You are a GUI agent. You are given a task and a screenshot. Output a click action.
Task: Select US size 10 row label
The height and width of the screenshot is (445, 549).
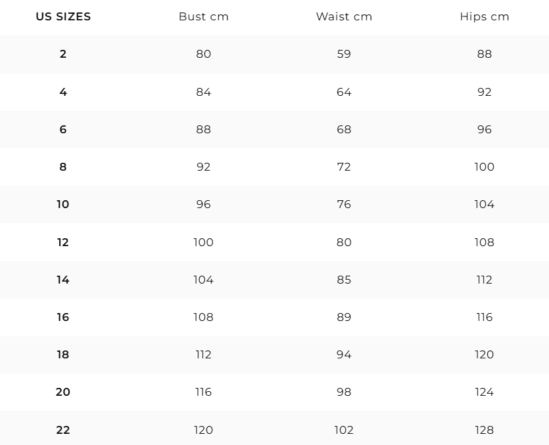point(63,204)
